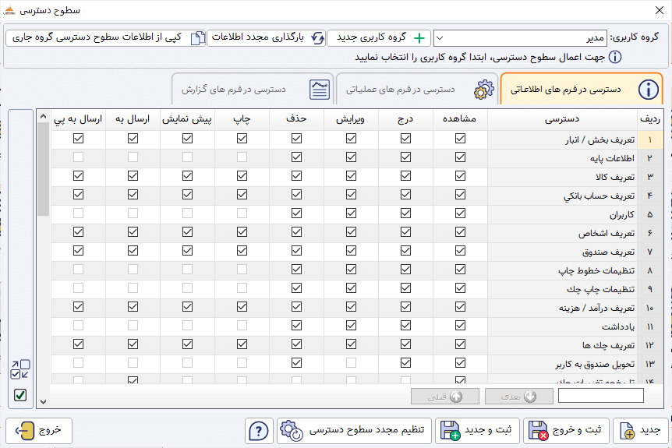Toggle the select-all checkbox in side panel
The height and width of the screenshot is (448, 672).
coord(20,395)
